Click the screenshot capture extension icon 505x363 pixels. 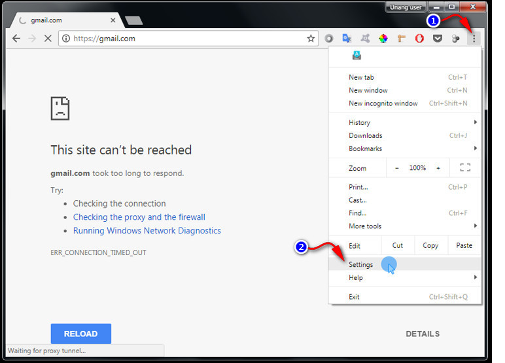(365, 39)
